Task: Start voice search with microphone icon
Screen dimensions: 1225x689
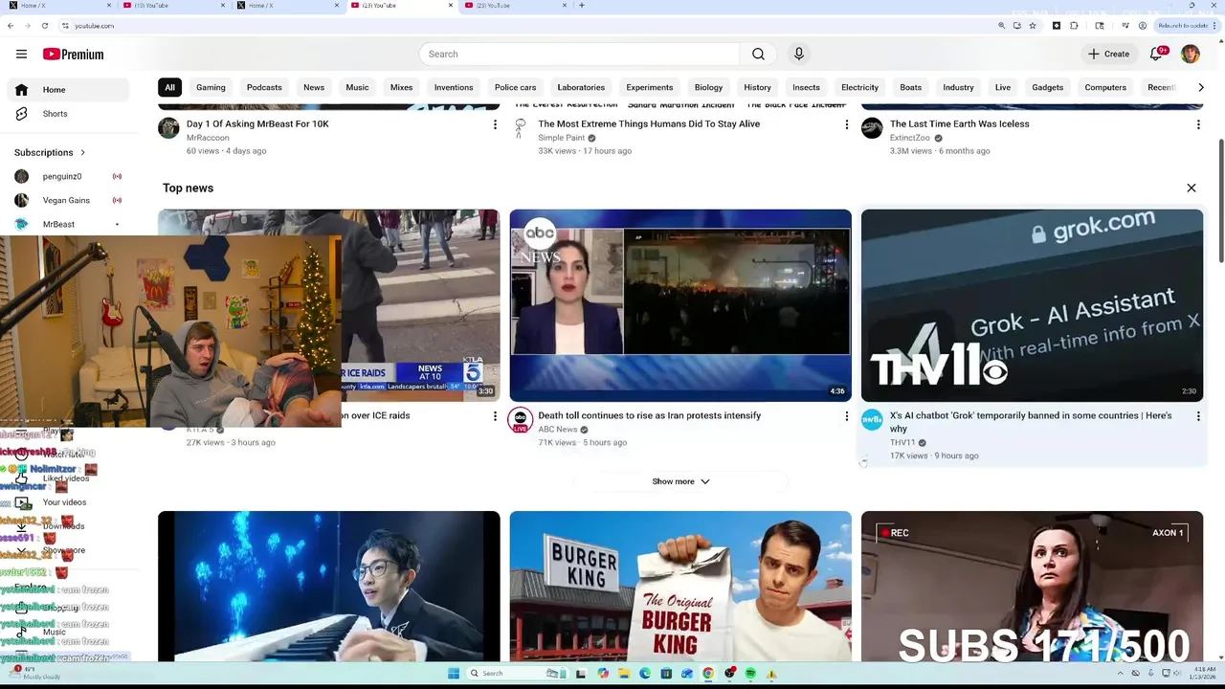Action: 798,54
